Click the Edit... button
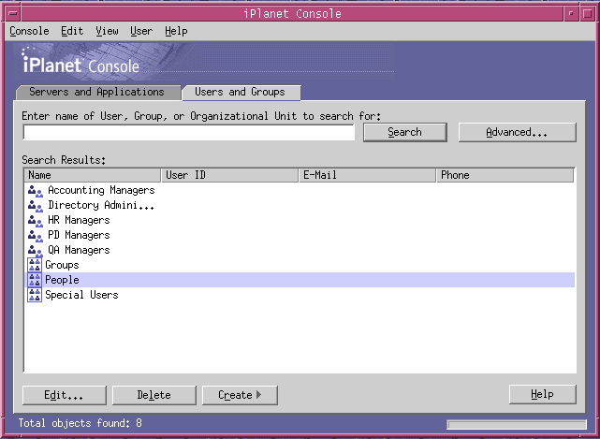Viewport: 600px width, 439px height. tap(65, 395)
